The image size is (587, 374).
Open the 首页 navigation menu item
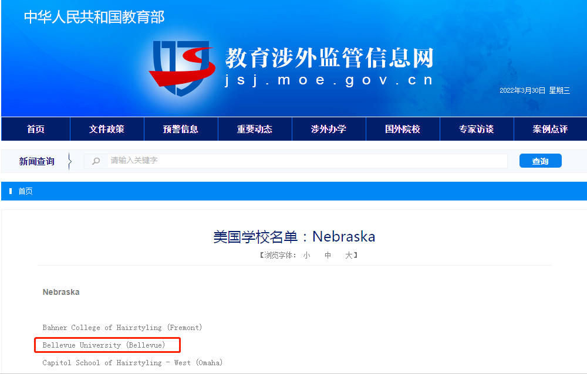36,129
